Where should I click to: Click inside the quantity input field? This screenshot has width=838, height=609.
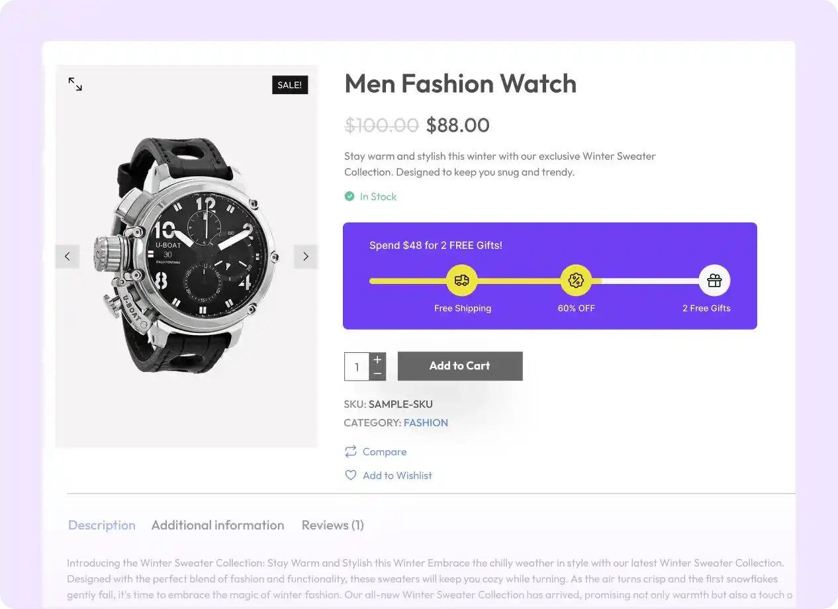point(357,366)
